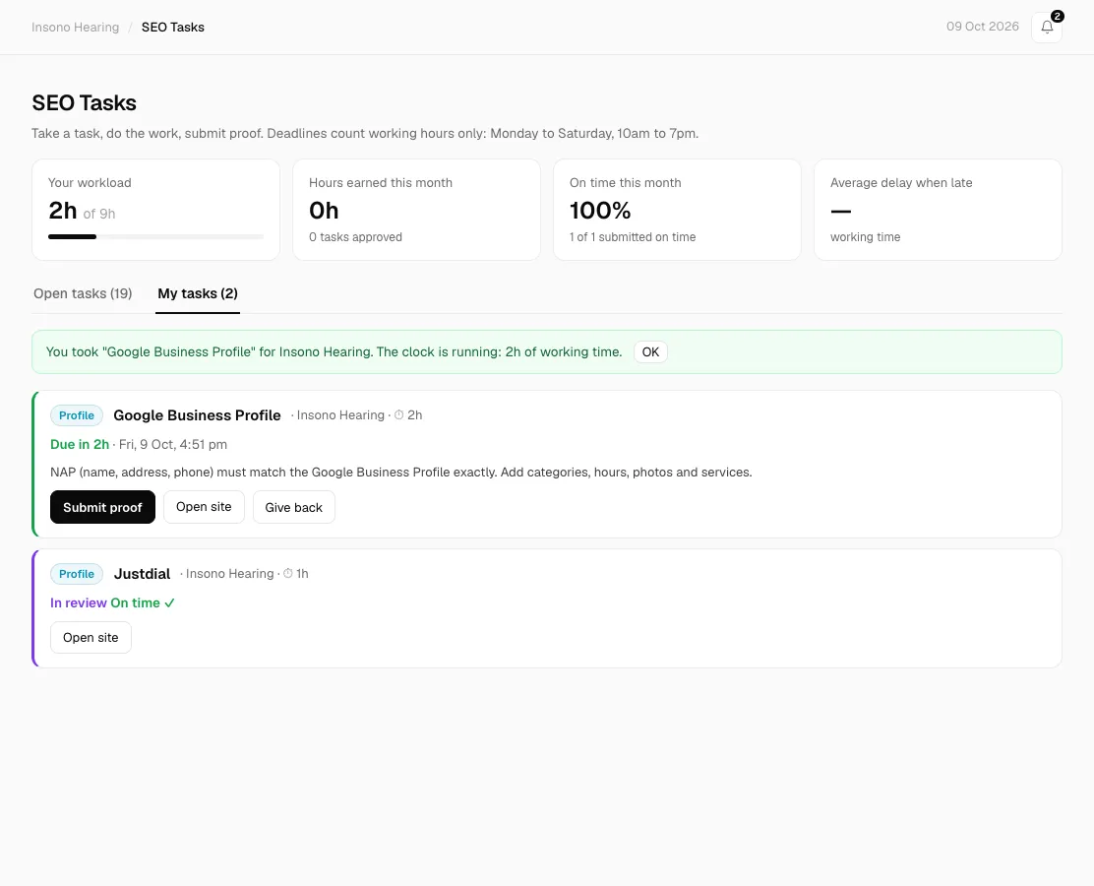The image size is (1094, 886).
Task: Click the 'Due in 2h' deadline label
Action: click(x=80, y=444)
